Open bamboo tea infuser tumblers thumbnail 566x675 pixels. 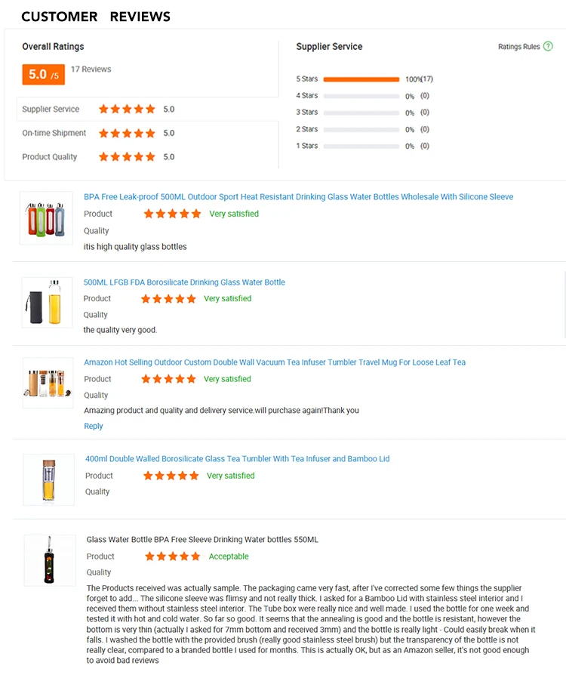[47, 384]
